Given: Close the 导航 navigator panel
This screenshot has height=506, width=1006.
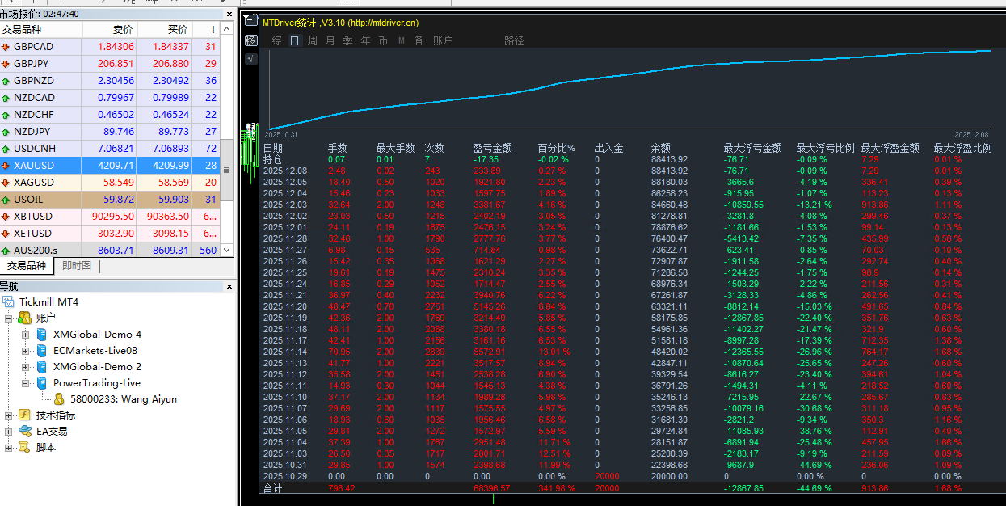Looking at the screenshot, I should click(x=228, y=286).
